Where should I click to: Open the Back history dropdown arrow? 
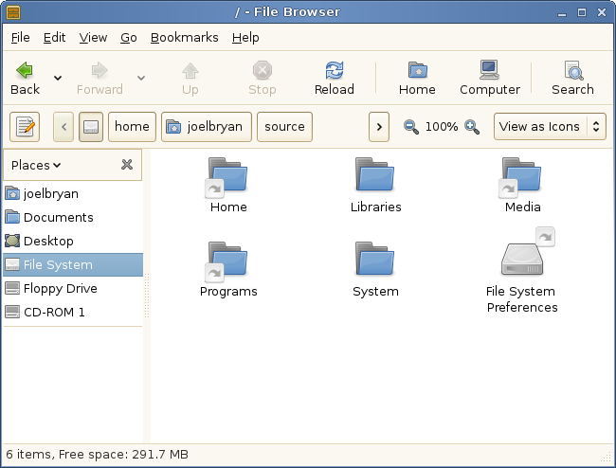pos(58,78)
